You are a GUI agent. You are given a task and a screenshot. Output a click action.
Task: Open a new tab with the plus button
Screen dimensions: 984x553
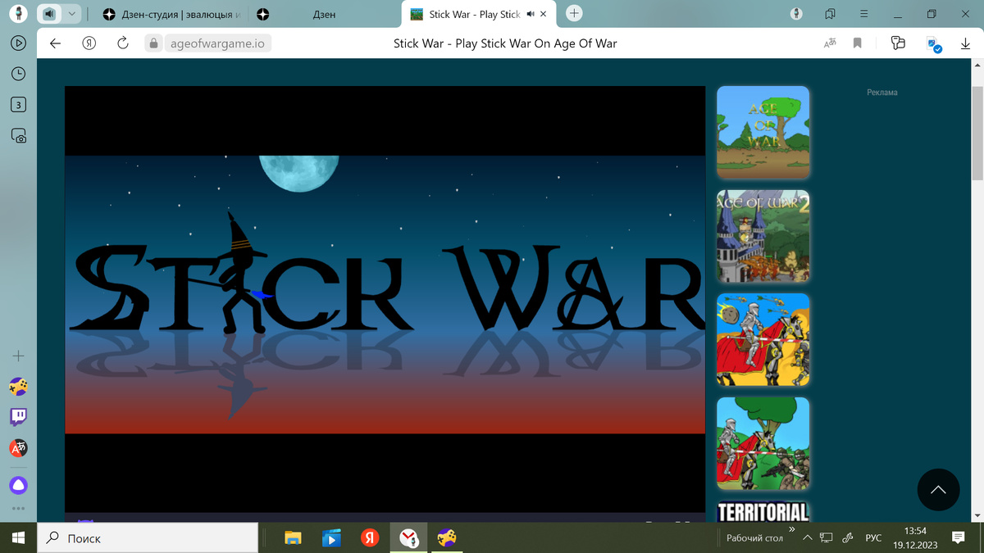pos(574,13)
